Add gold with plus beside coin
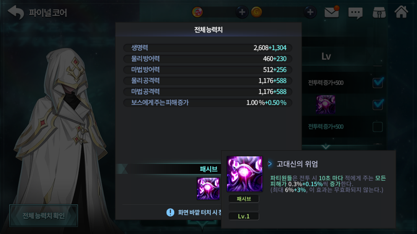The image size is (417, 234). coord(310,12)
